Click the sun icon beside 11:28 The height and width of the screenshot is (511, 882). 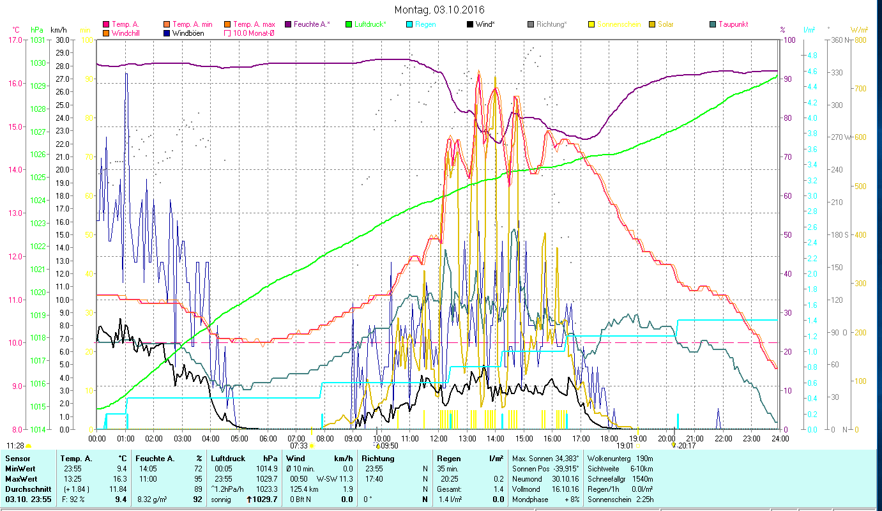tap(29, 445)
